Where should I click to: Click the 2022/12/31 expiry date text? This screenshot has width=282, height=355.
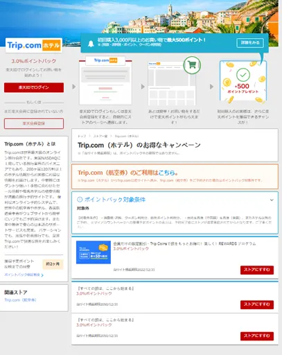pyautogui.click(x=146, y=270)
